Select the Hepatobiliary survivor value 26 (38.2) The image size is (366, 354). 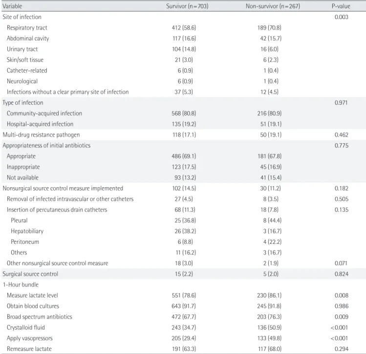click(185, 231)
